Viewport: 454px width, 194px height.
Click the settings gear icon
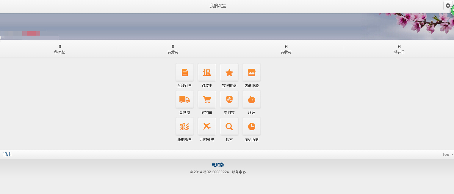pos(448,6)
